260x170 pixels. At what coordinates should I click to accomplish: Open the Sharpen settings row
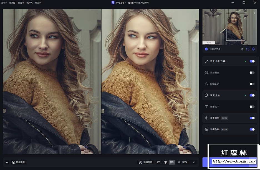(230, 84)
